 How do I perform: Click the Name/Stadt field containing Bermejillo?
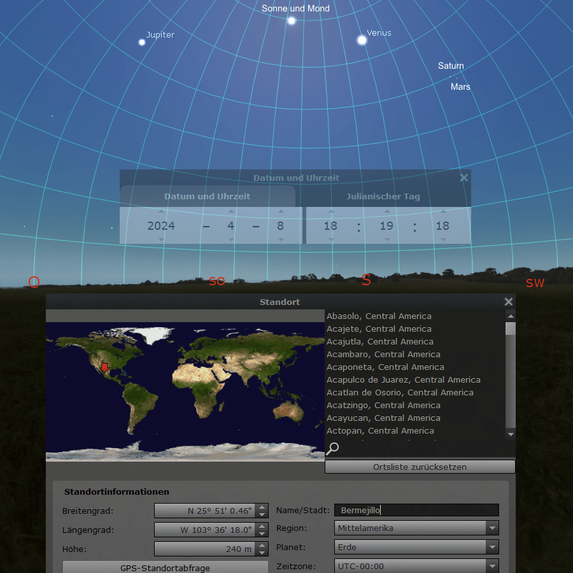[x=416, y=510]
